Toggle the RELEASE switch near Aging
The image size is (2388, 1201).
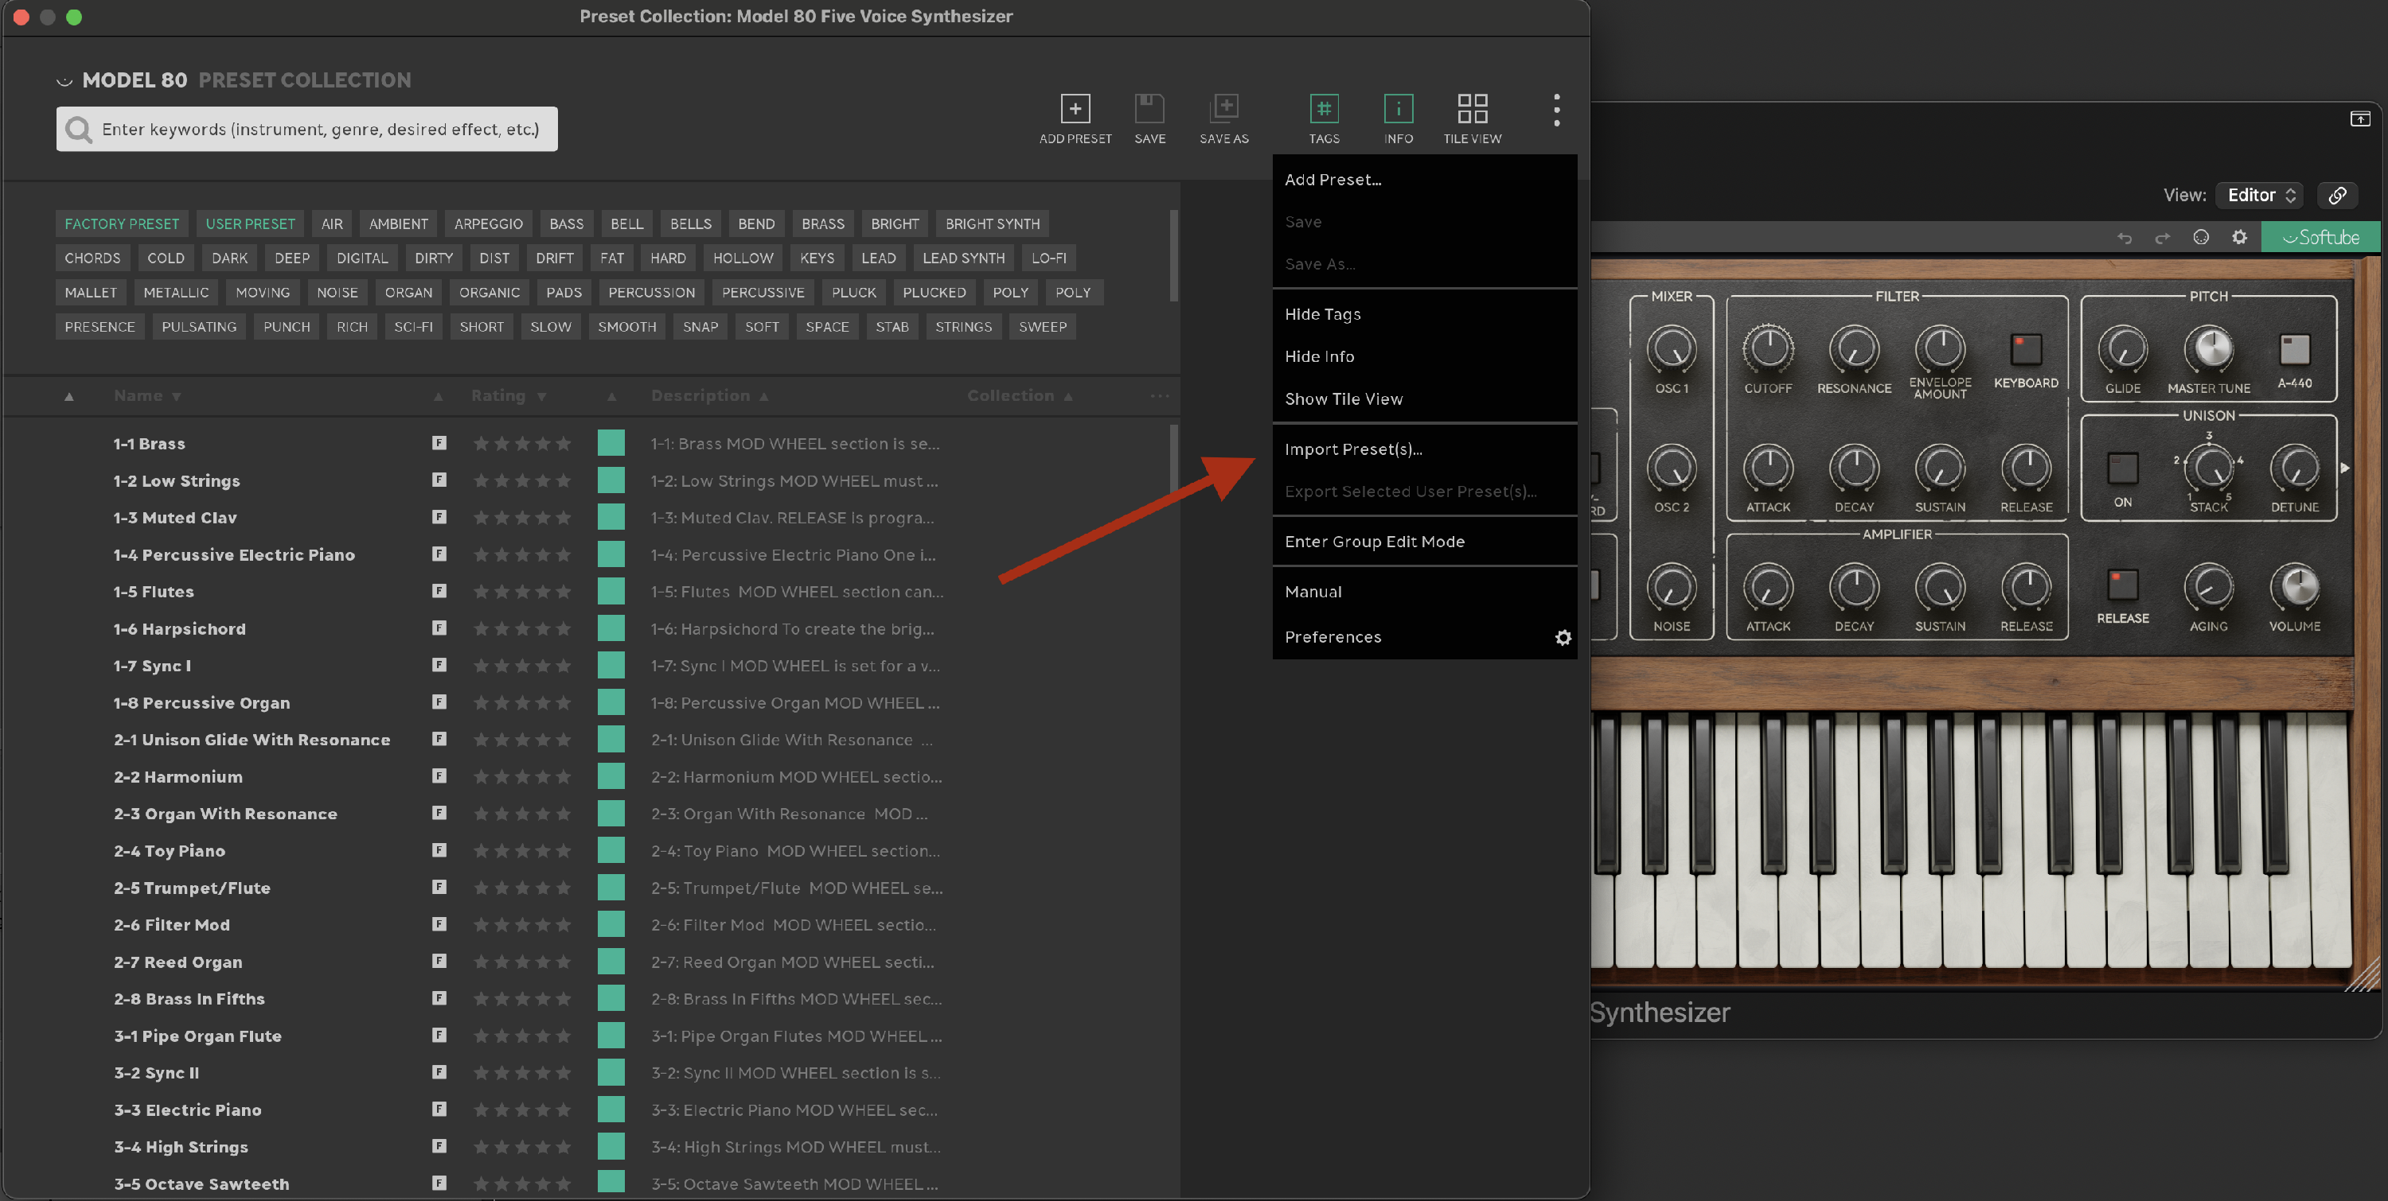coord(2122,585)
